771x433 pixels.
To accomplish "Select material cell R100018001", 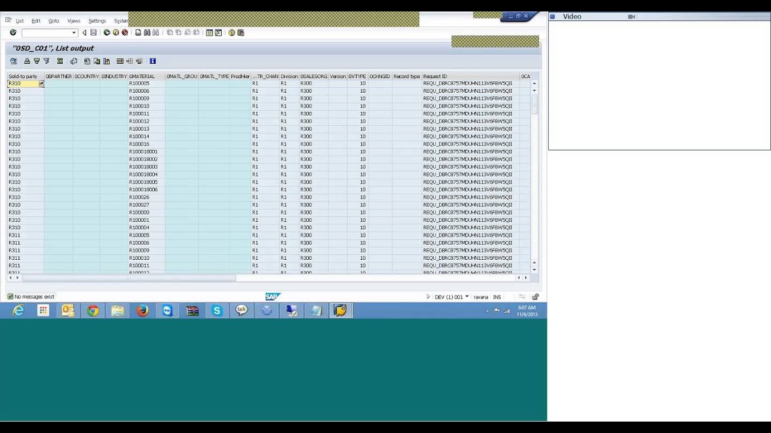I will point(146,152).
